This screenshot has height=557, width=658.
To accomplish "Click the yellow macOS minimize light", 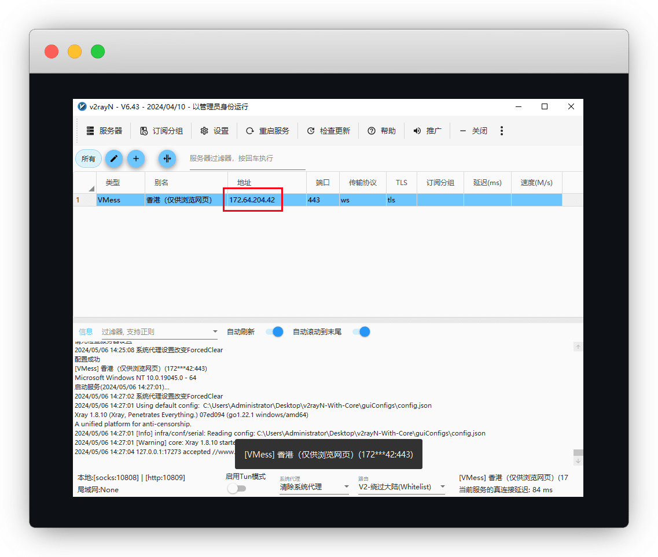I will (x=75, y=51).
